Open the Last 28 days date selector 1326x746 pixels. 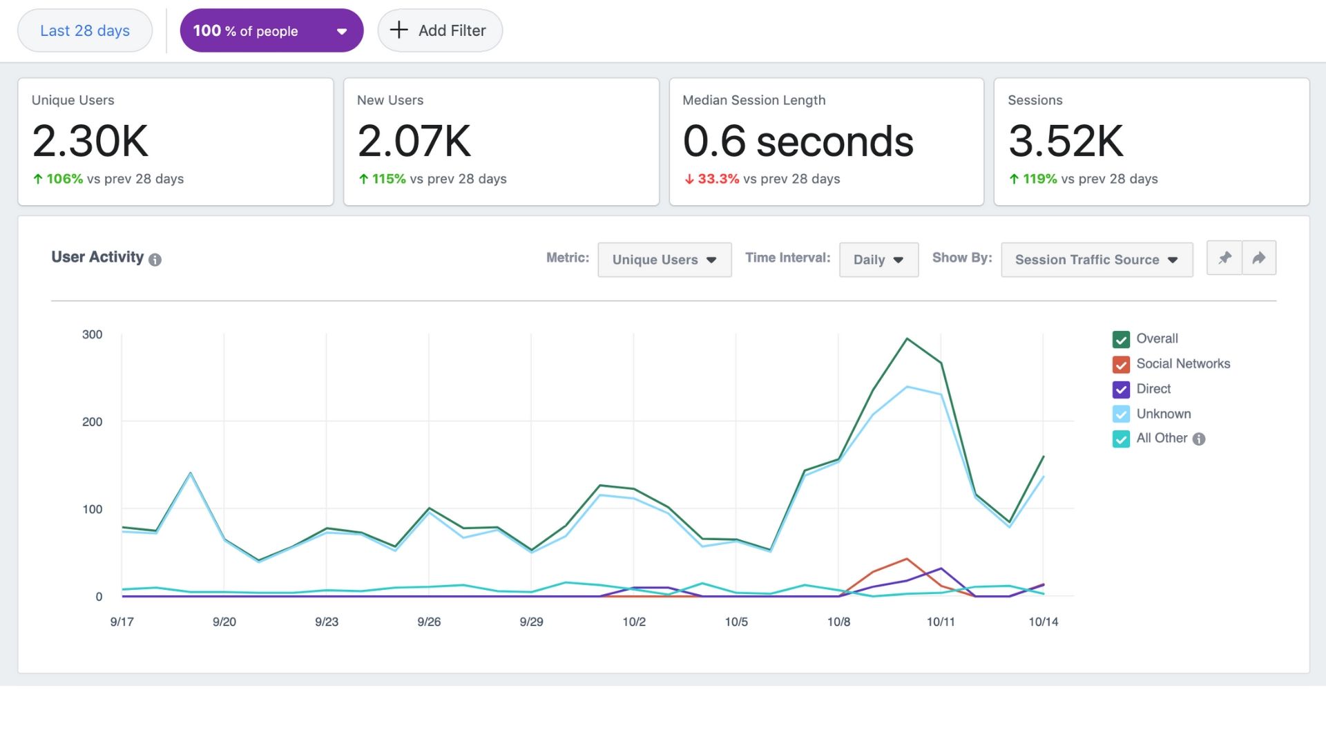click(84, 30)
